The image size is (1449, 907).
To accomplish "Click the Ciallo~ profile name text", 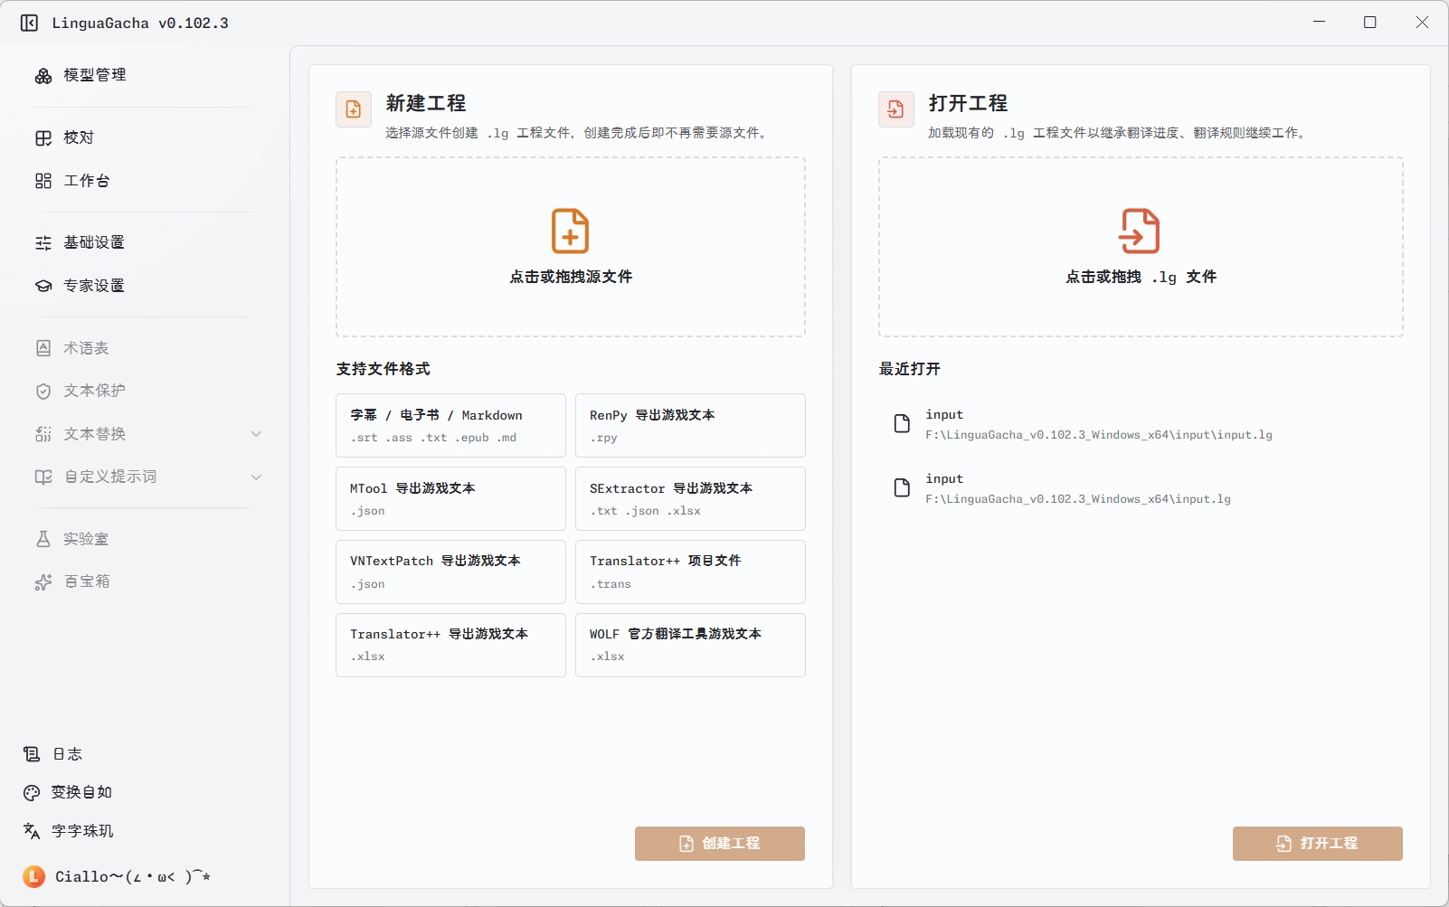I will pos(133,876).
